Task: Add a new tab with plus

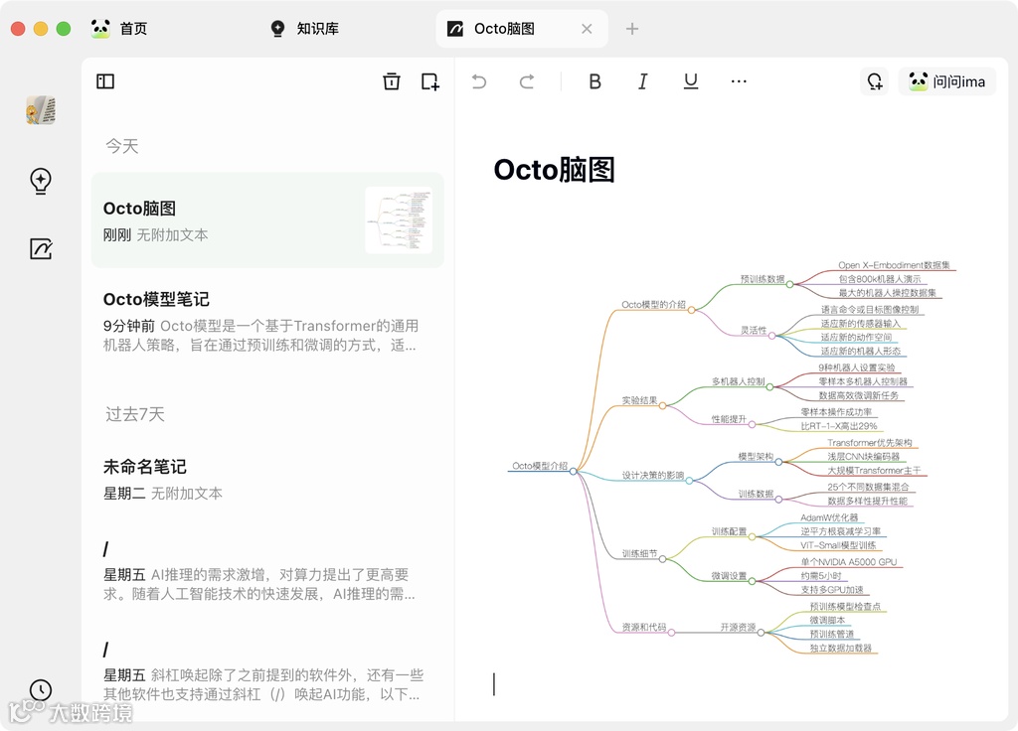Action: [631, 29]
